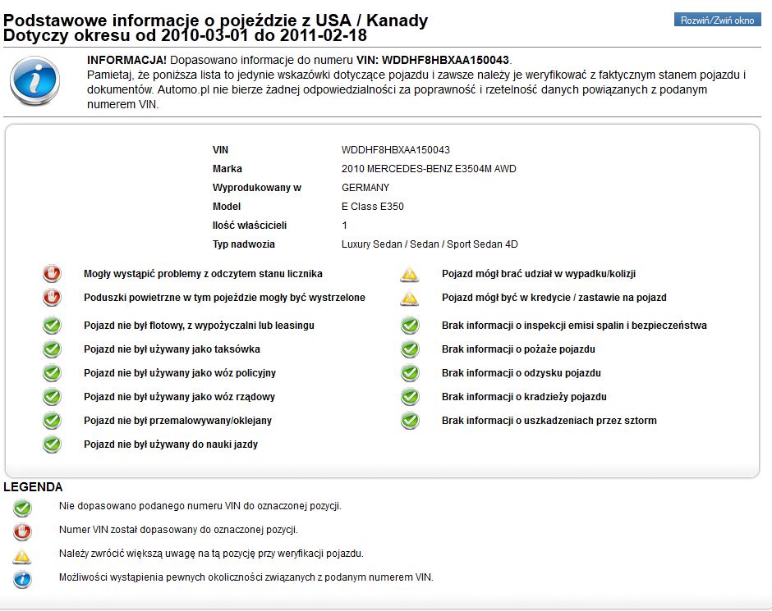The width and height of the screenshot is (772, 611).
Task: Click the large blue information icon
Action: (x=34, y=80)
